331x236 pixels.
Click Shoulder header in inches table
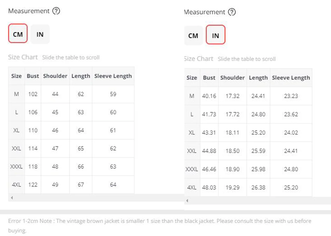(232, 78)
